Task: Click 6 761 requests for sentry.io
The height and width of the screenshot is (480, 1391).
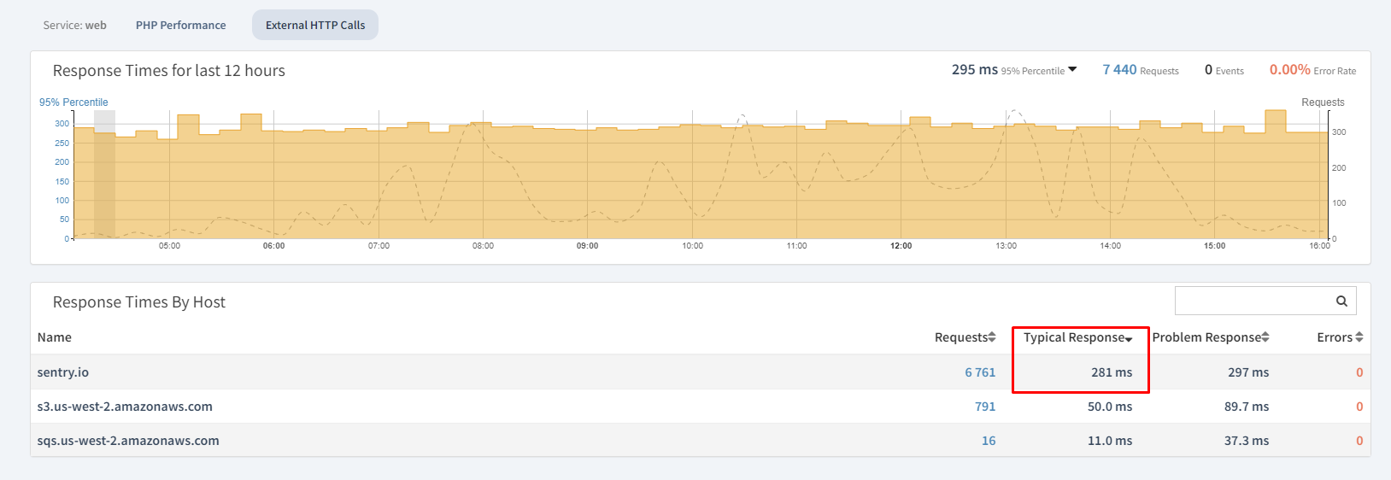Action: 980,372
